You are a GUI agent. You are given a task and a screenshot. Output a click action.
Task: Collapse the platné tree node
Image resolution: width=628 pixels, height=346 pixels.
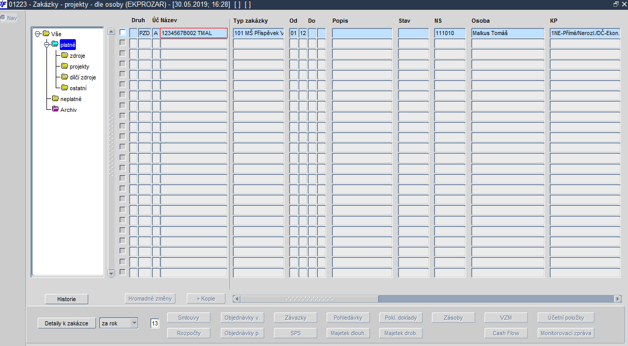47,45
